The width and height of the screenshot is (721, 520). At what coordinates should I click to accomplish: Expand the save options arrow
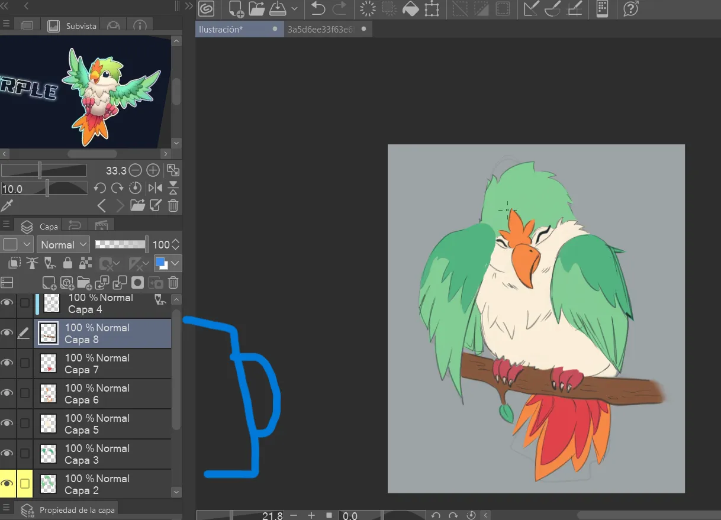coord(294,9)
